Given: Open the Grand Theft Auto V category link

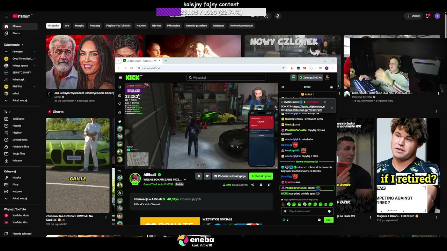Looking at the screenshot, I should pyautogui.click(x=158, y=184).
